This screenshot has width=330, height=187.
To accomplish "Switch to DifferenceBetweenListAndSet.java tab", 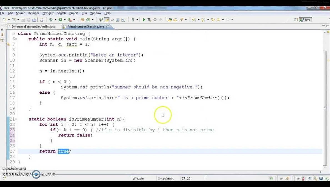I will click(x=33, y=27).
